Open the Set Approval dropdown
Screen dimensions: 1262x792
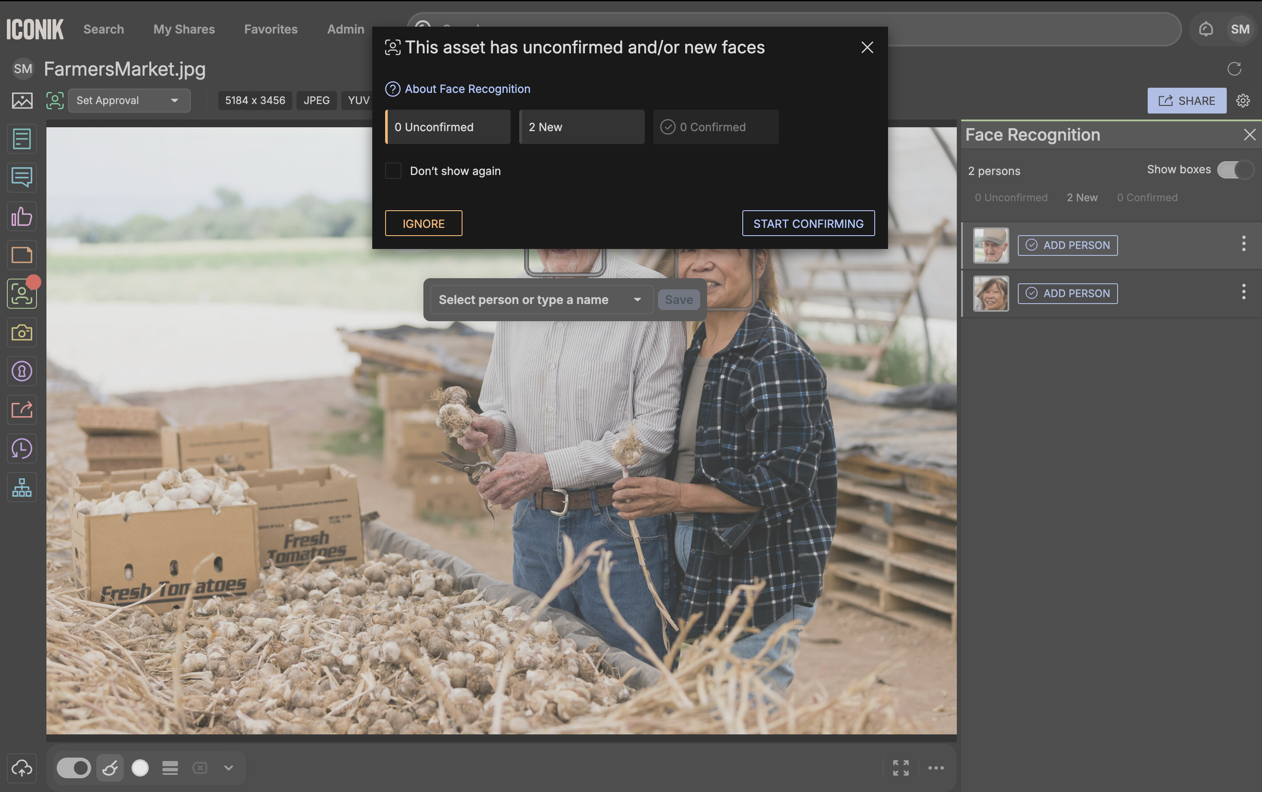[129, 101]
